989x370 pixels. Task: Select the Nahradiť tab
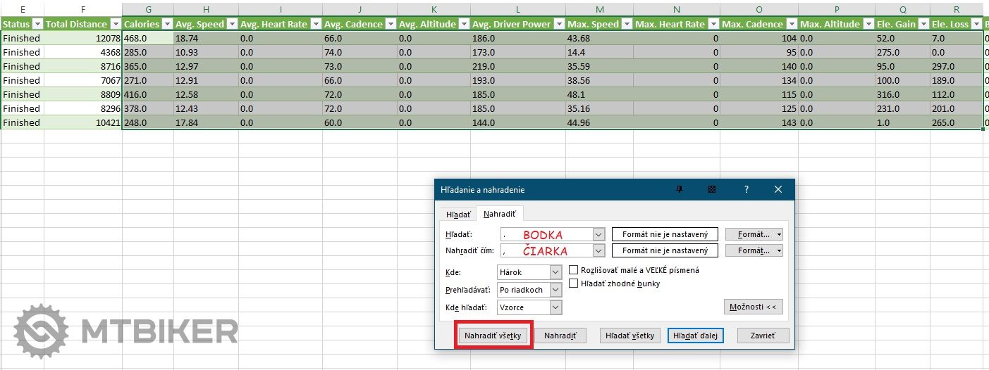[499, 214]
